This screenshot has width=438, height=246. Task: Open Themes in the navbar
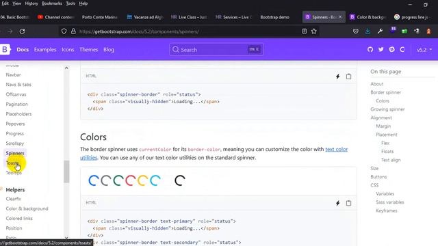pos(88,50)
